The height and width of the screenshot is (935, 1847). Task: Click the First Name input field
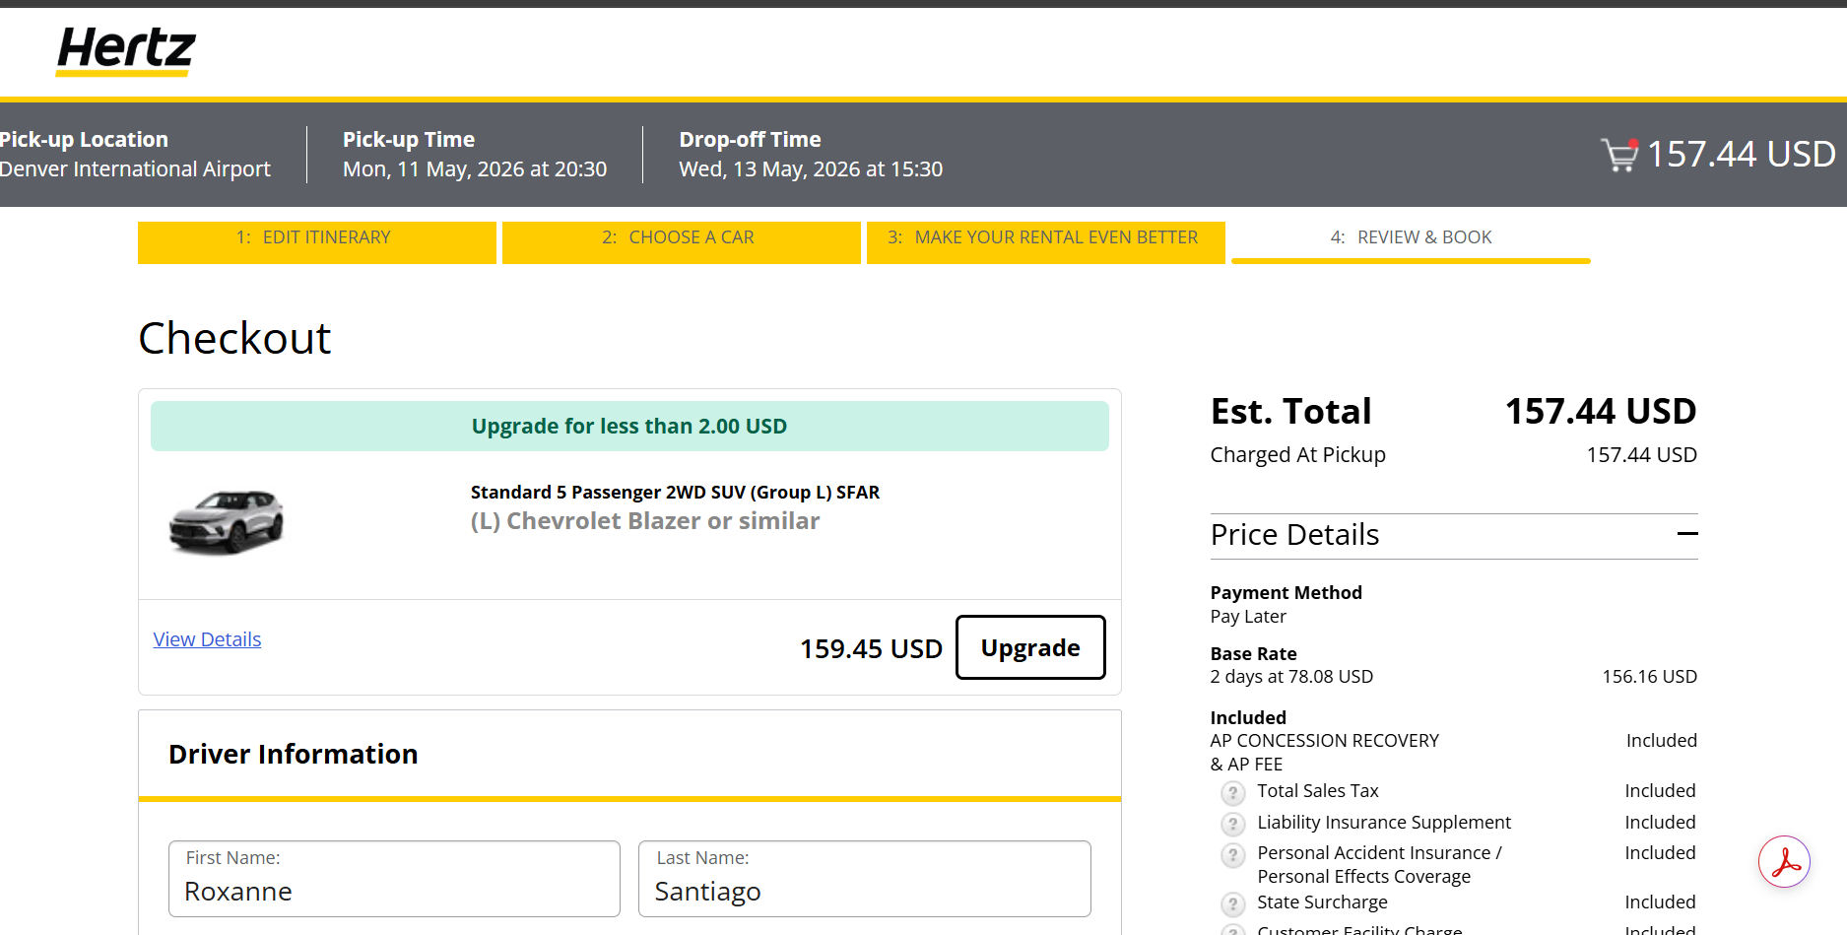coord(394,879)
